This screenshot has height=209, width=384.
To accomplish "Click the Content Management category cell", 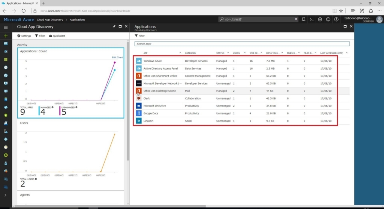I will (x=198, y=76).
